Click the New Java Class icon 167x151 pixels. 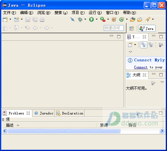122,19
